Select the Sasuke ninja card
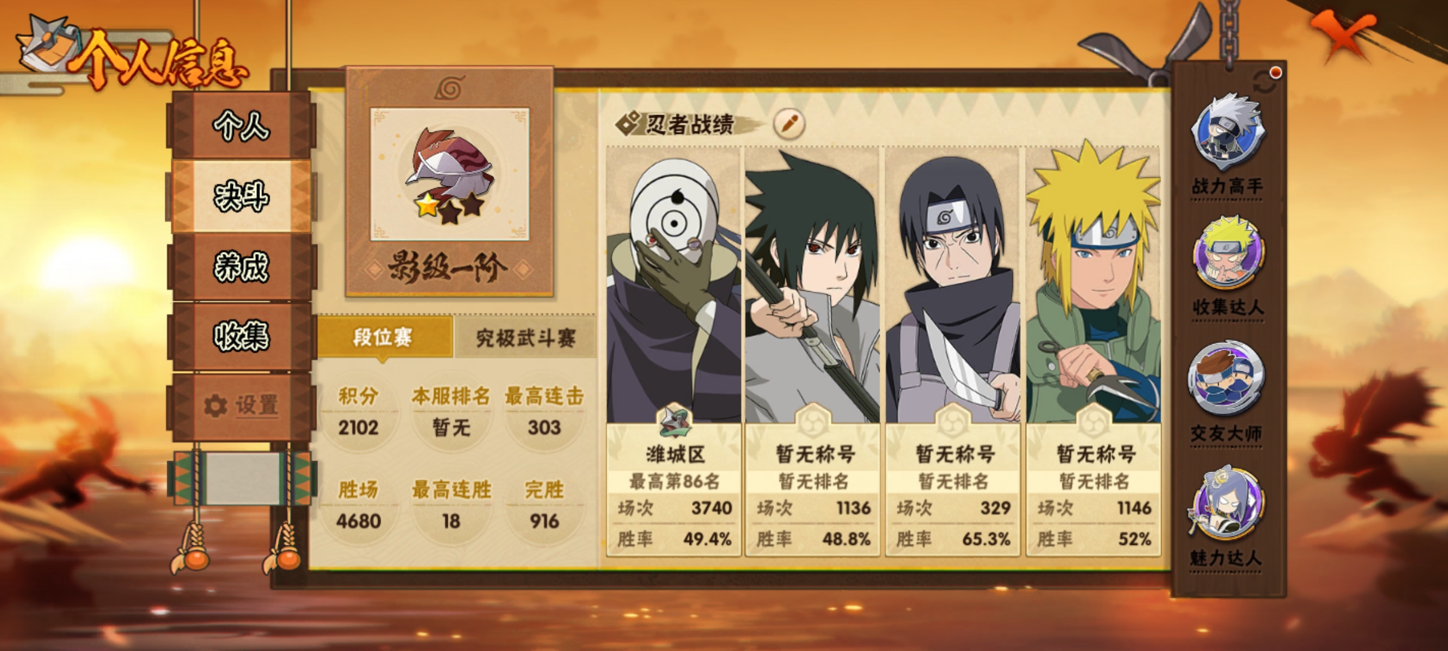The width and height of the screenshot is (1448, 651). click(x=813, y=351)
